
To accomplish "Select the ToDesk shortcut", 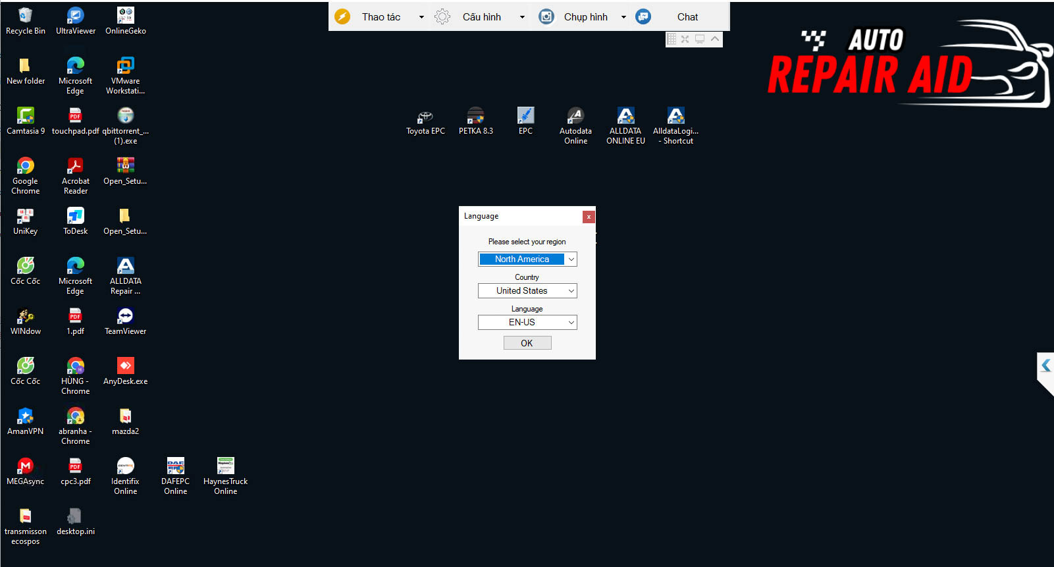I will [76, 221].
